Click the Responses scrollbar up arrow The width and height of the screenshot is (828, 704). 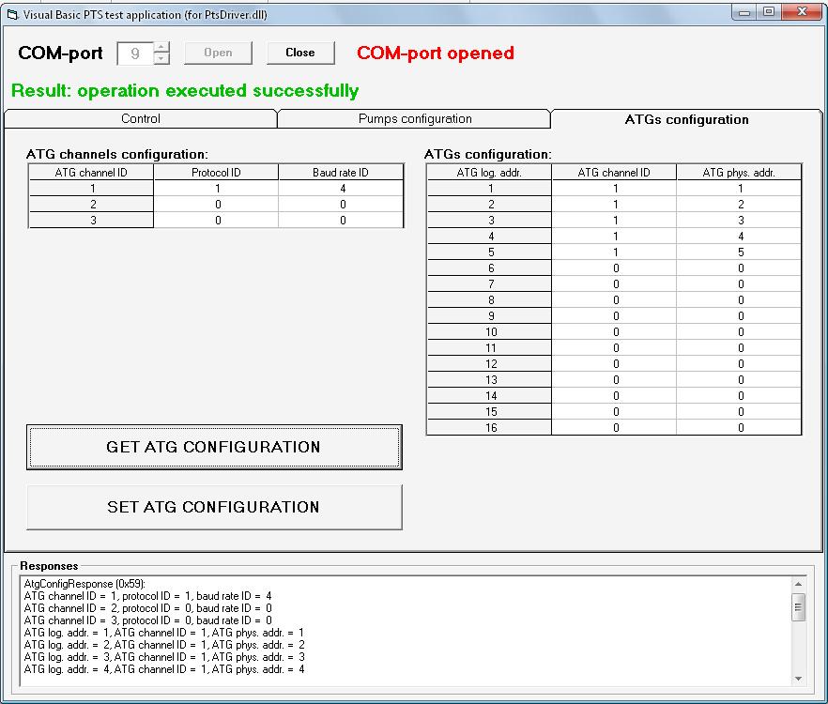(798, 584)
